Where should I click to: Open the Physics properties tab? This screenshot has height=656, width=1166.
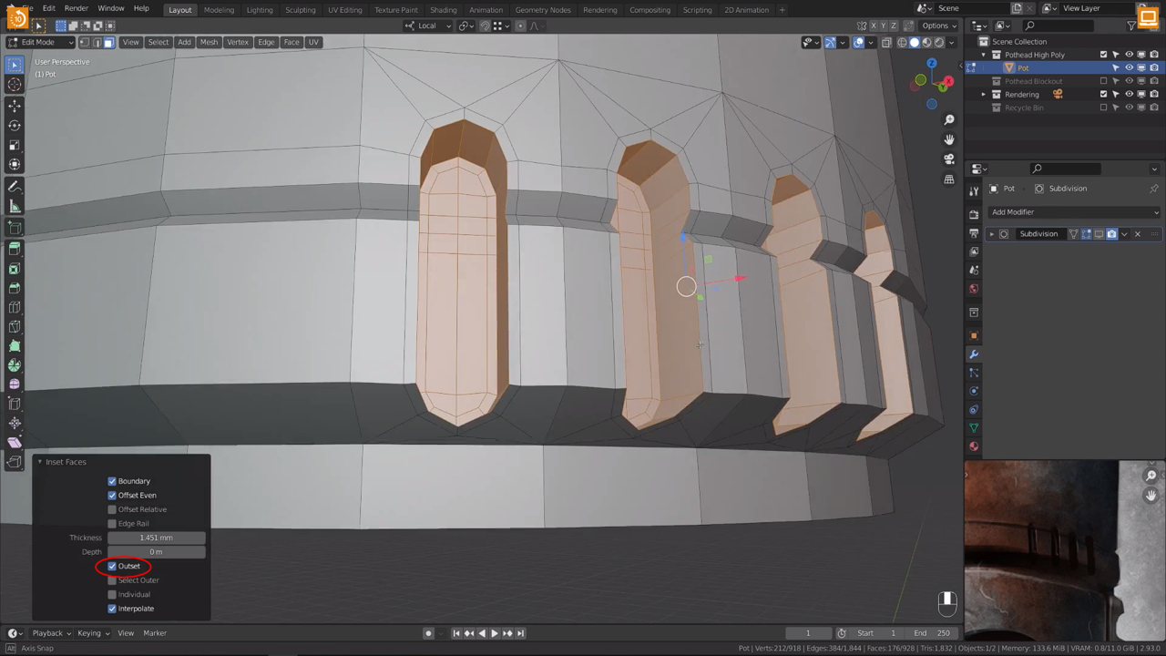coord(974,391)
